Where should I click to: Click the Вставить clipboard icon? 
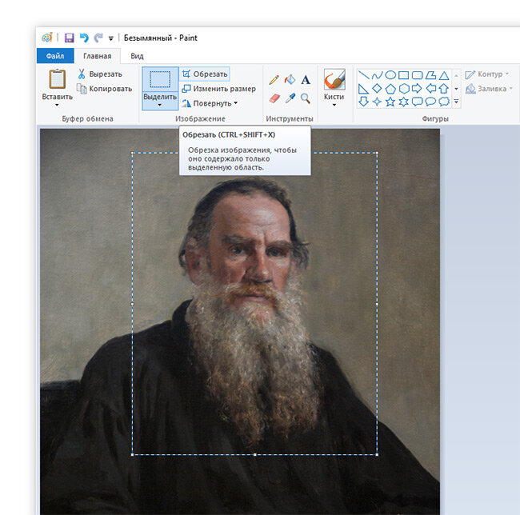tap(57, 79)
